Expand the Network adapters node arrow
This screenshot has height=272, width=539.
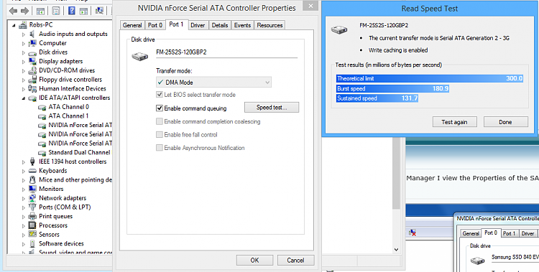pyautogui.click(x=24, y=199)
